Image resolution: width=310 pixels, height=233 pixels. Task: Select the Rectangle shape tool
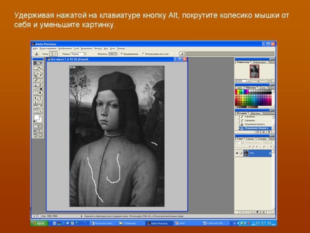click(x=40, y=102)
